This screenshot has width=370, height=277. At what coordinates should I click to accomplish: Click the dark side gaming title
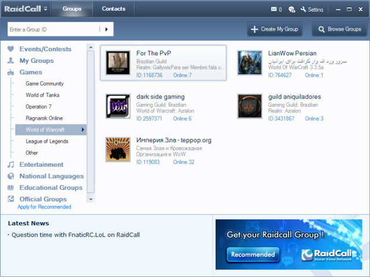(x=161, y=97)
